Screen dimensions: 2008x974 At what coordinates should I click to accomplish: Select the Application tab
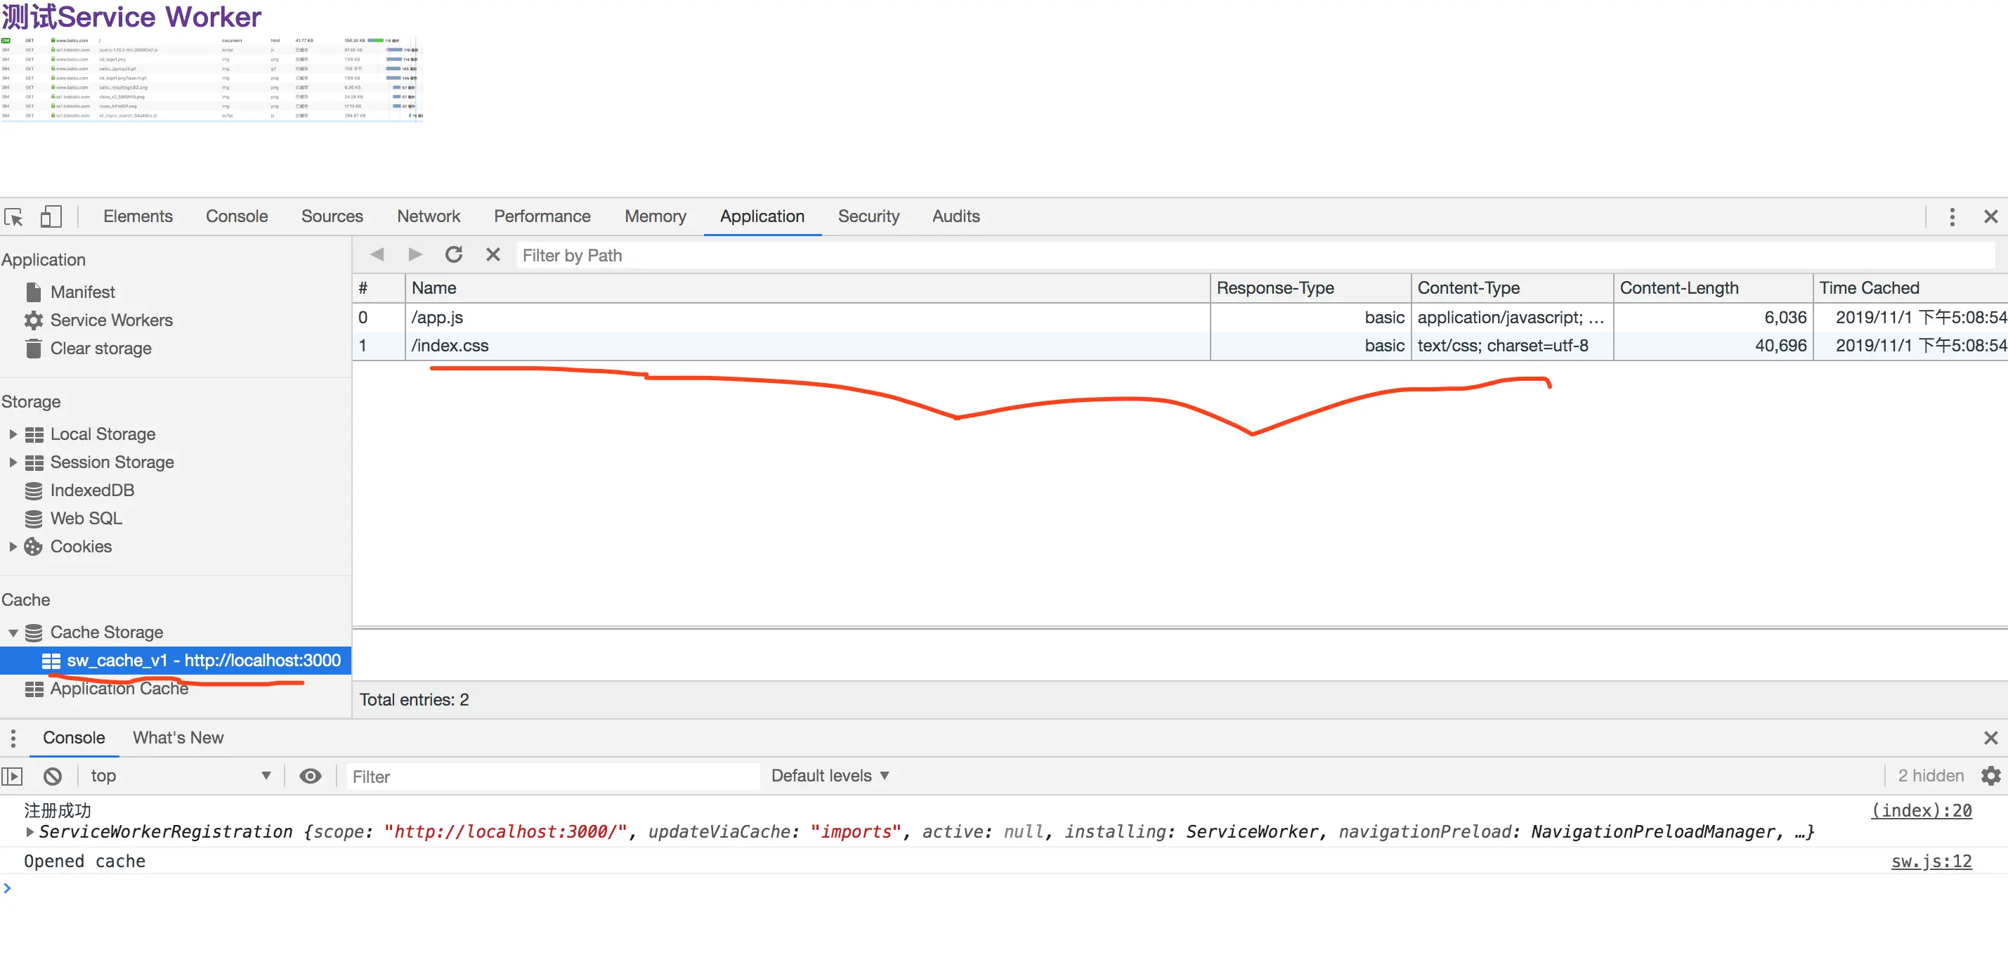pyautogui.click(x=762, y=216)
